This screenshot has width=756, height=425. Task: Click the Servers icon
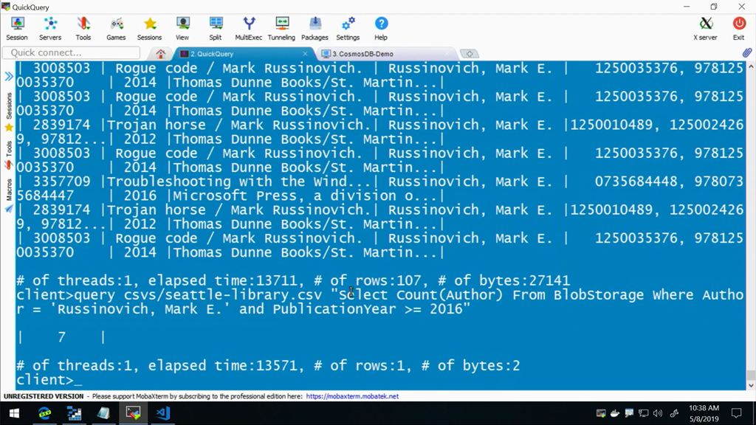[50, 28]
